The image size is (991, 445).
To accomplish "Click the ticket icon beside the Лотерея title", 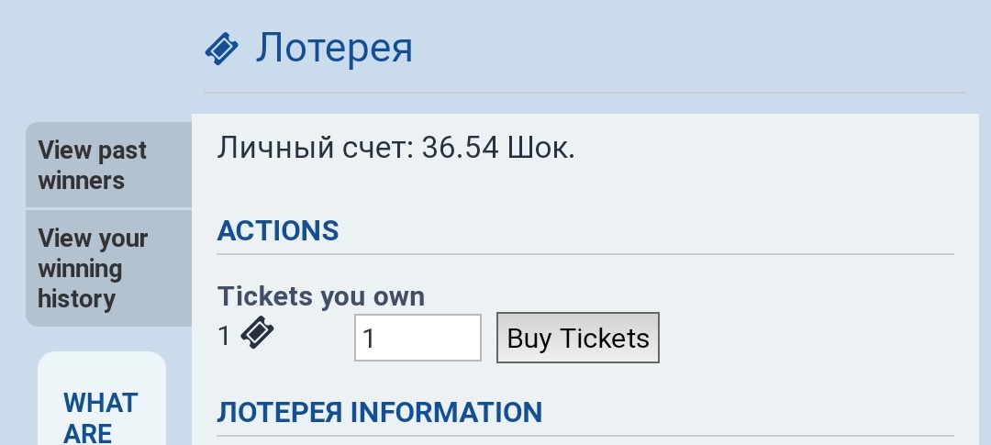I will coord(221,49).
